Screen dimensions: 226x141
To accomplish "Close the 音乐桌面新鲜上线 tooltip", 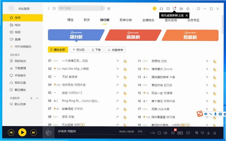I will coord(187,15).
